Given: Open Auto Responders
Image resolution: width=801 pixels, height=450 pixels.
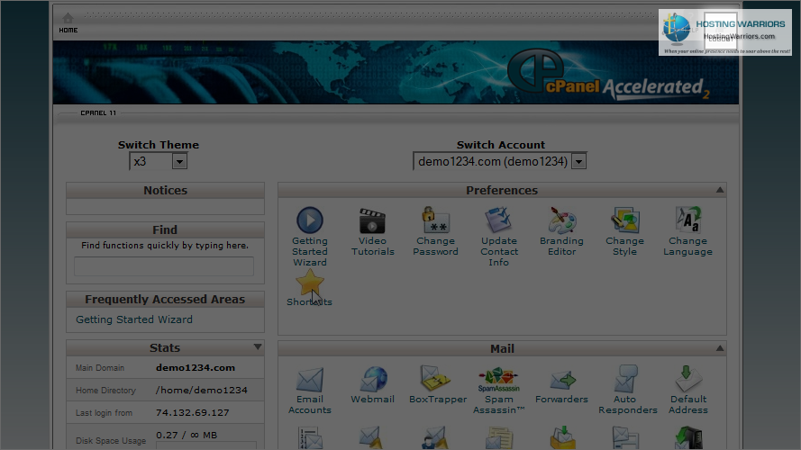Looking at the screenshot, I should [624, 379].
